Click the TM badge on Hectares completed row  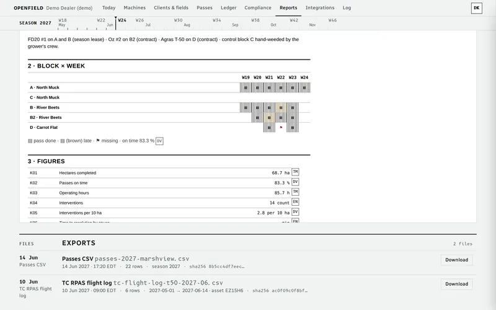pos(295,172)
